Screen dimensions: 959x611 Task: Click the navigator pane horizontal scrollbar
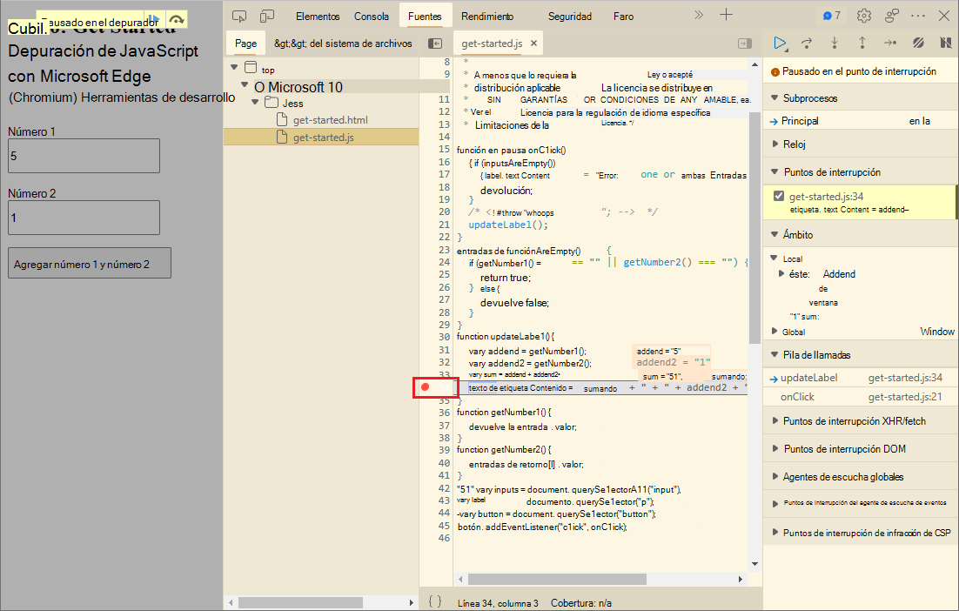(x=300, y=602)
